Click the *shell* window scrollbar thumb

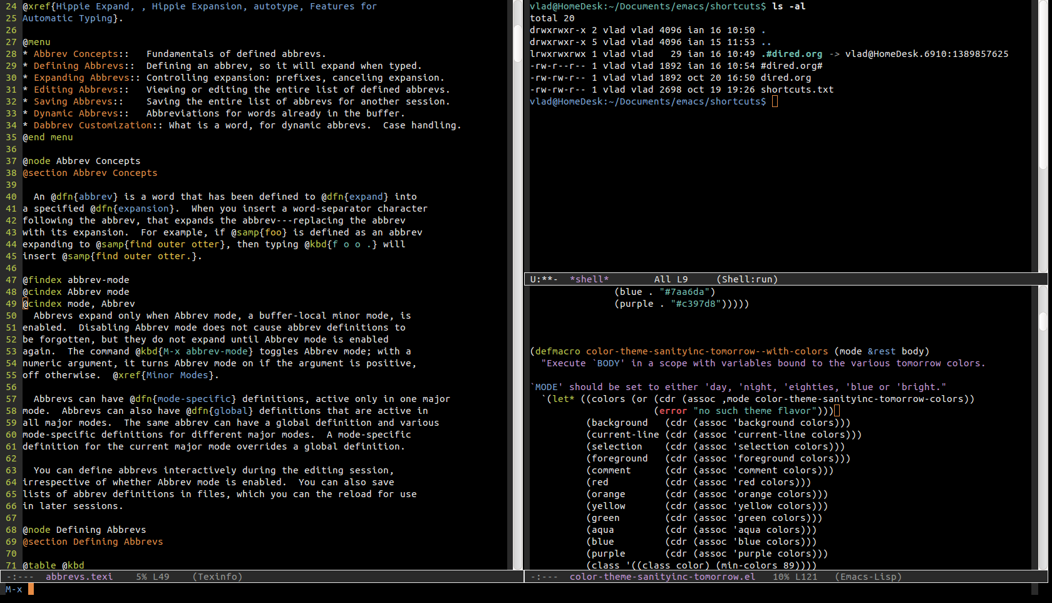(x=1043, y=84)
